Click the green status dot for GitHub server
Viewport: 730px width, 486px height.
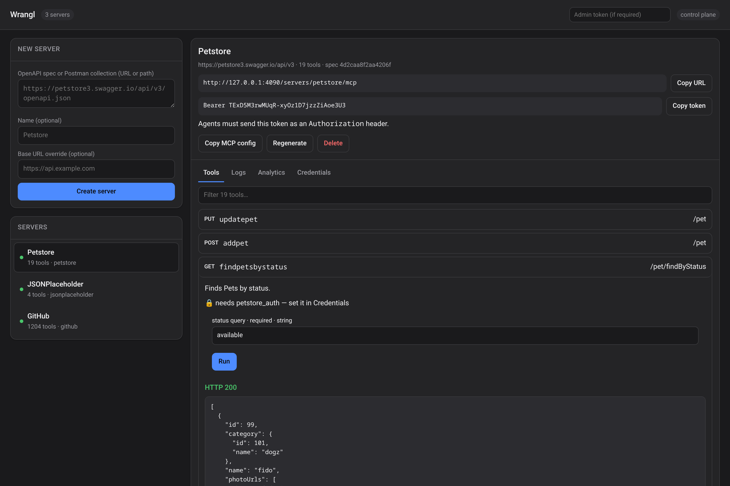pyautogui.click(x=21, y=321)
